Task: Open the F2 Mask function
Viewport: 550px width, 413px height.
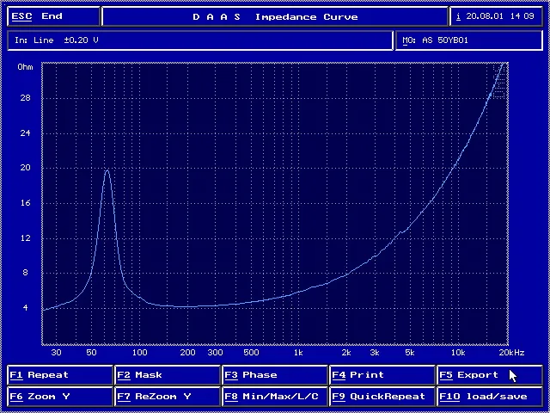Action: (x=168, y=375)
